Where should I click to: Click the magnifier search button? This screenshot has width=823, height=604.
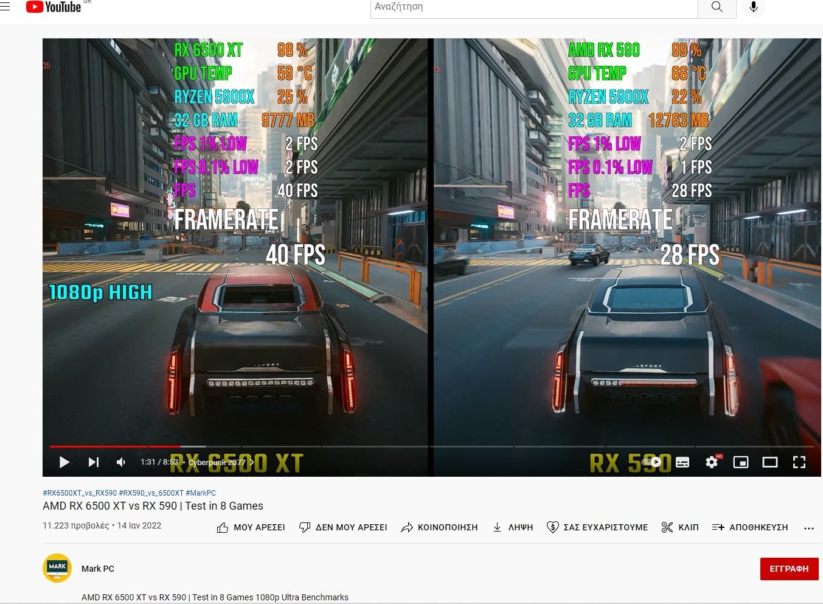point(717,7)
